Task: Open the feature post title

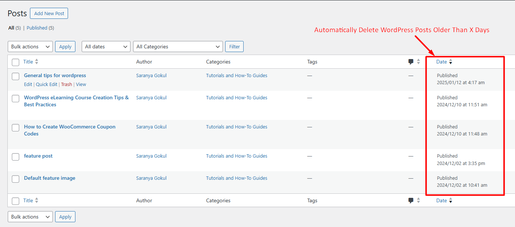Action: pos(38,156)
